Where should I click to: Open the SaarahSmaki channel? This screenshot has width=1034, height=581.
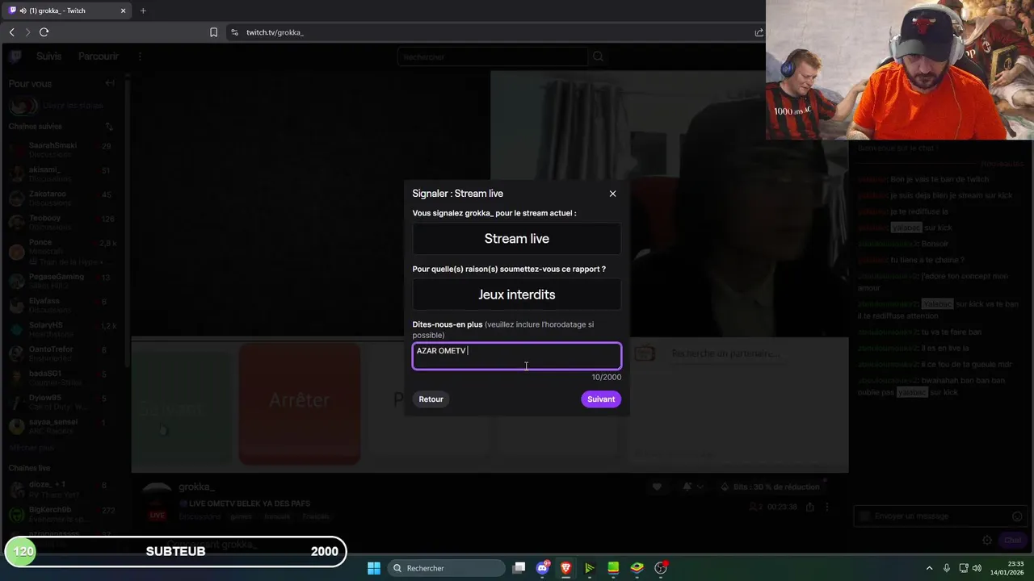tap(63, 150)
